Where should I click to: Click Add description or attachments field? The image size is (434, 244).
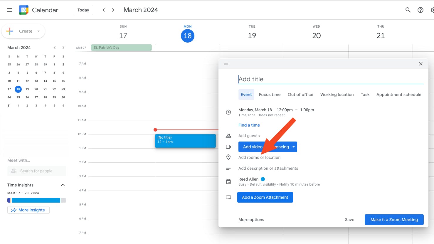pyautogui.click(x=268, y=168)
